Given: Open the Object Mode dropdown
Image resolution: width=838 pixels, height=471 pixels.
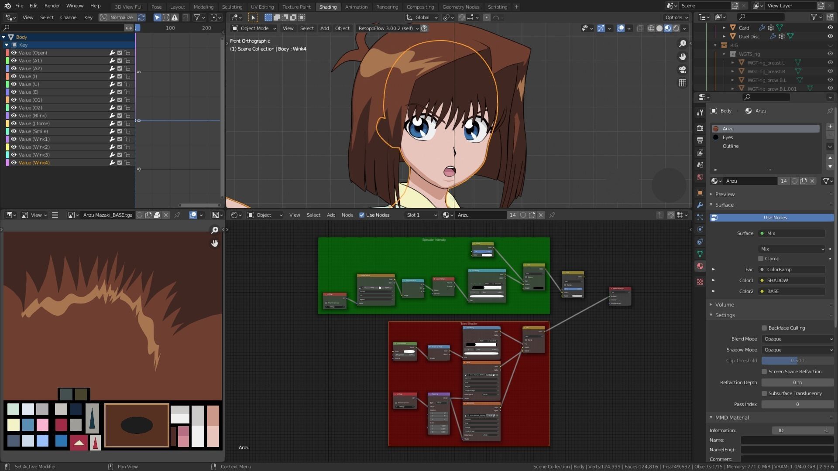Looking at the screenshot, I should (254, 28).
